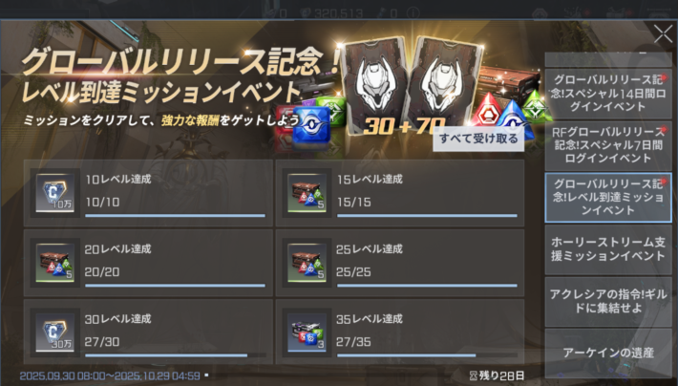Screen dimensions: 678x386
Task: Click the 30万 credit reward icon for 30レベル達成
Action: coord(55,332)
